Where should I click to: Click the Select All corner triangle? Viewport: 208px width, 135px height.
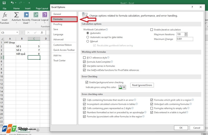pos(2,39)
